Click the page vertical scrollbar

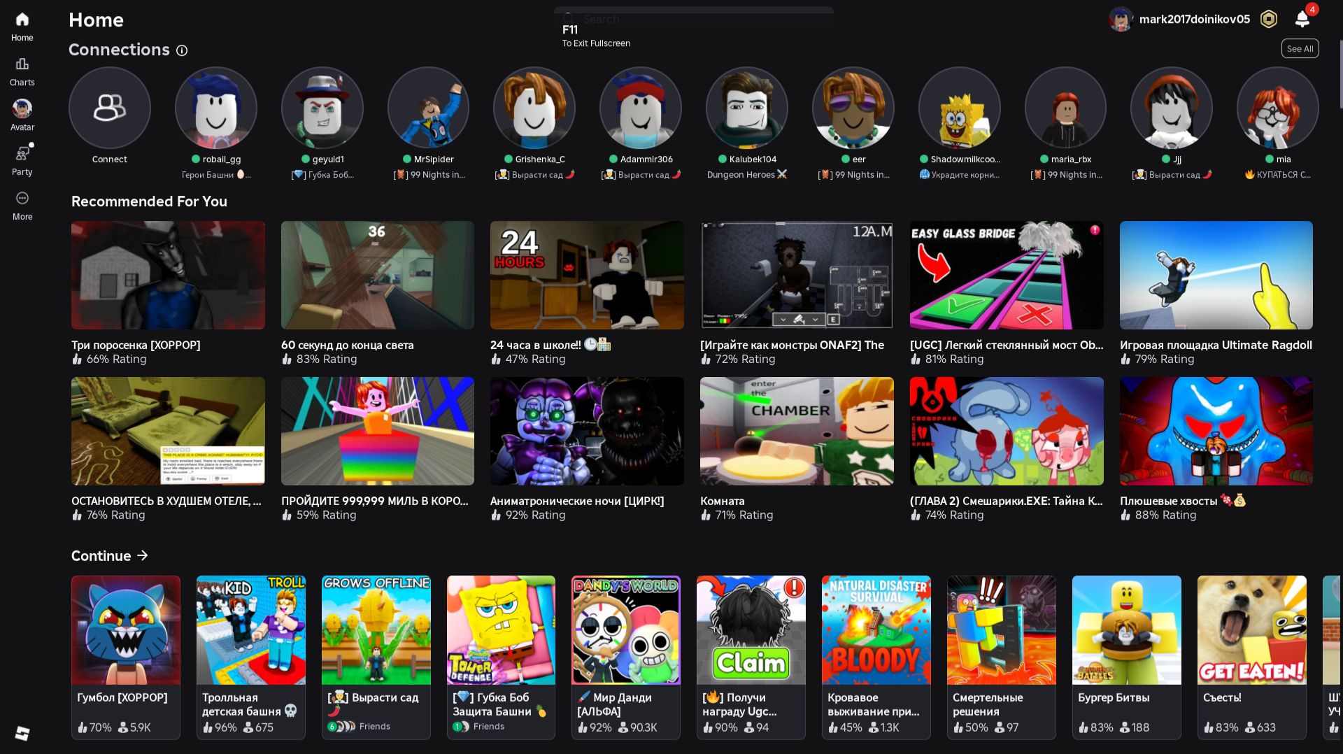click(1340, 73)
